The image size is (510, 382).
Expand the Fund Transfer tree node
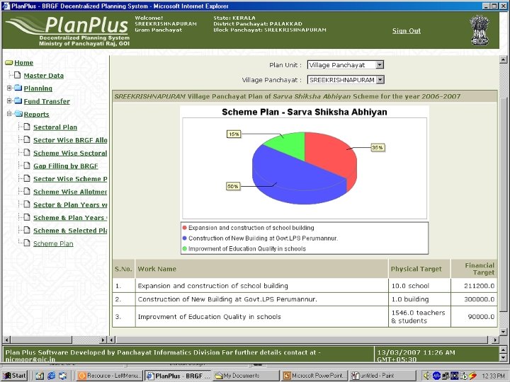pyautogui.click(x=9, y=100)
